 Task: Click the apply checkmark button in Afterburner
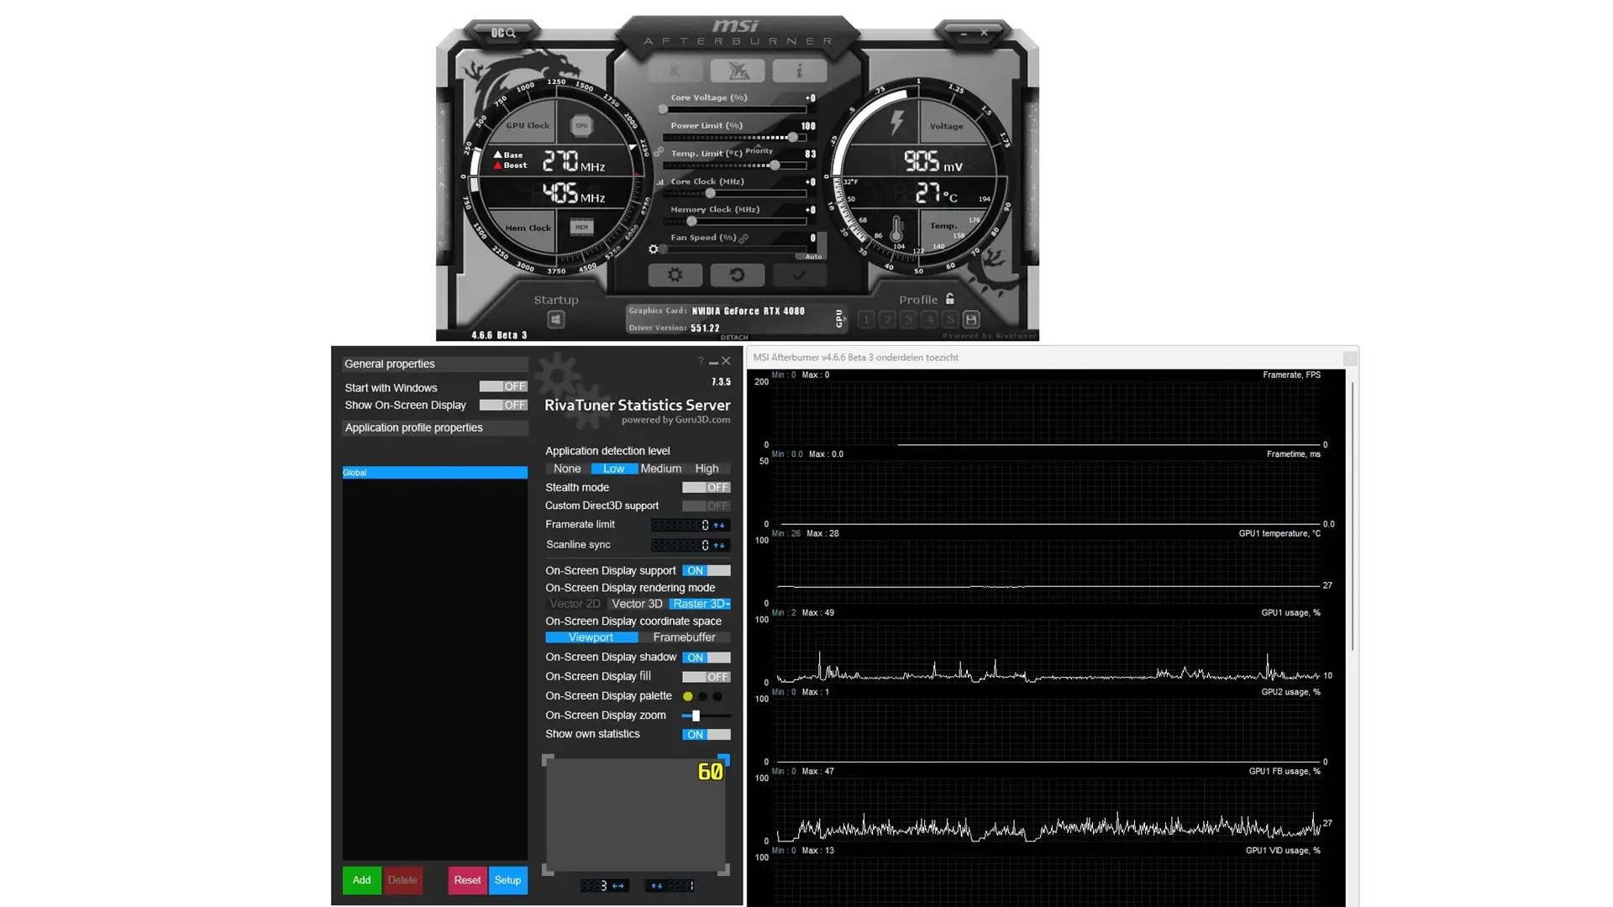799,275
